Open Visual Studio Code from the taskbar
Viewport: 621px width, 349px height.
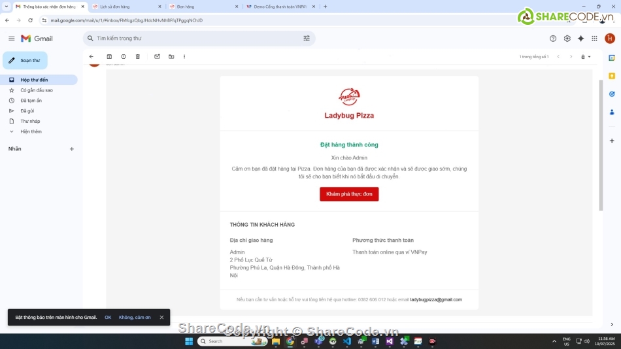coord(347,341)
